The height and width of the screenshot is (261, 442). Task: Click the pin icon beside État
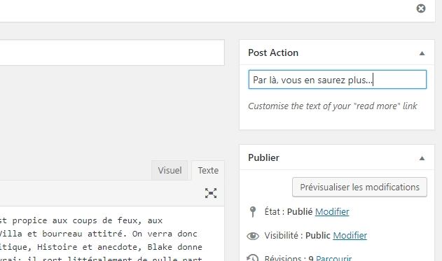coord(253,212)
